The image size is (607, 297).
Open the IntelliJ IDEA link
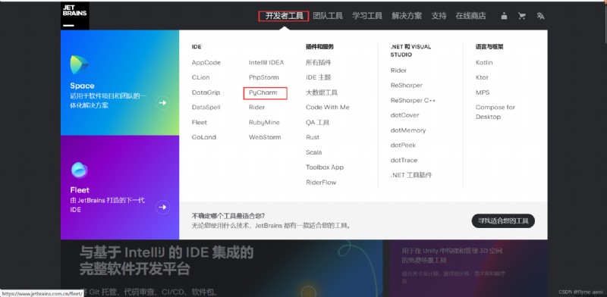(x=266, y=63)
